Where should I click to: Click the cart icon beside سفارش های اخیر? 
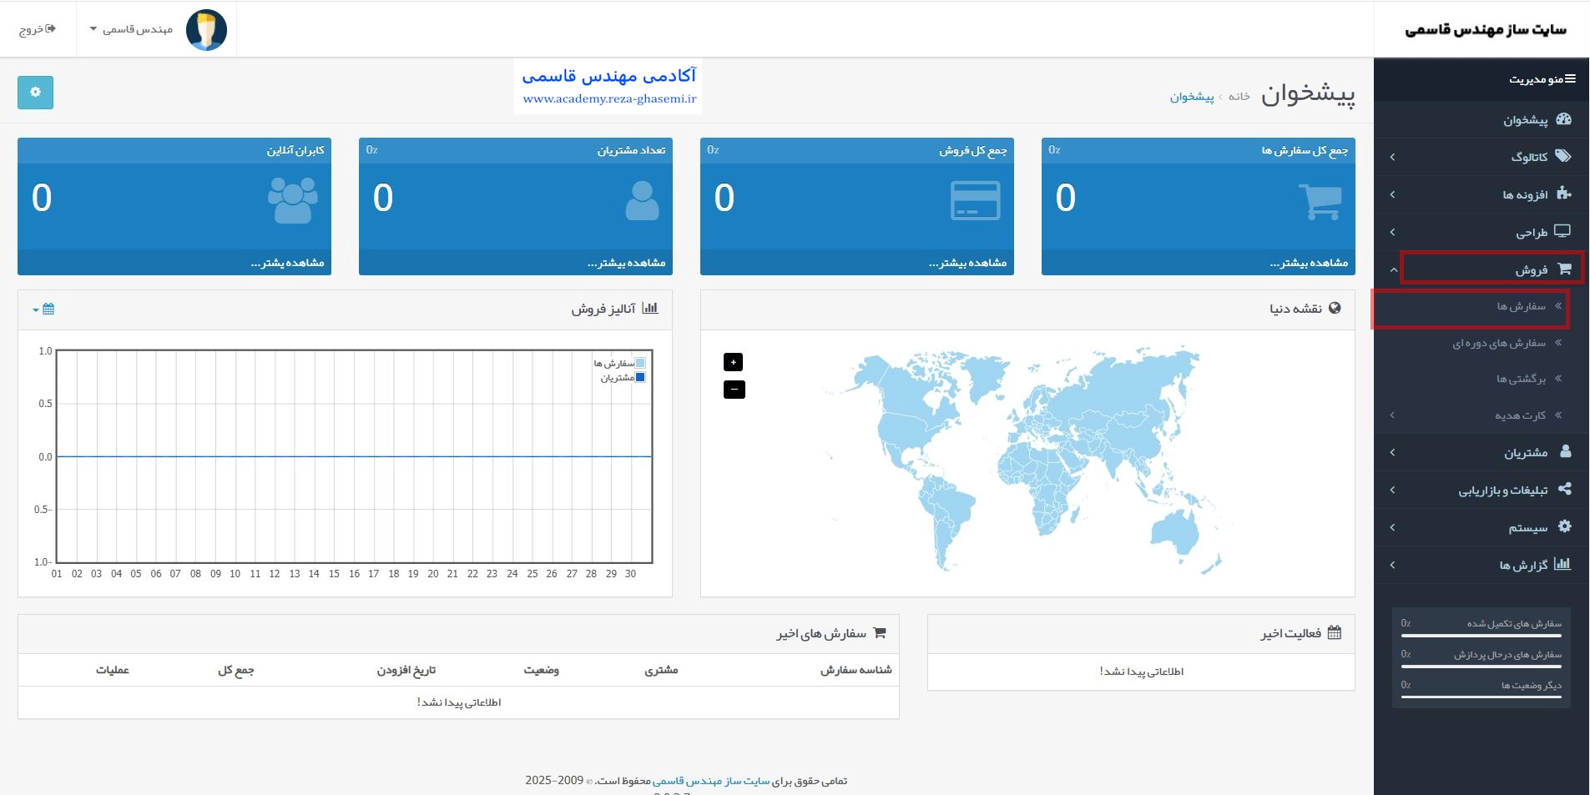(x=879, y=632)
